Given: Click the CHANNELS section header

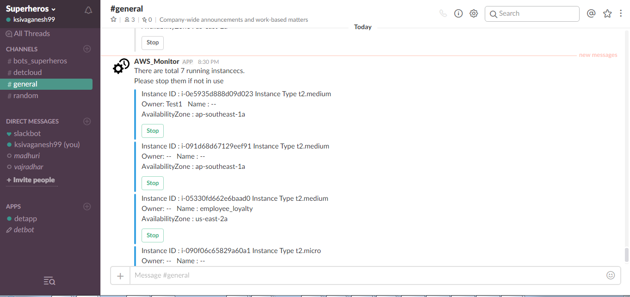Looking at the screenshot, I should 22,49.
